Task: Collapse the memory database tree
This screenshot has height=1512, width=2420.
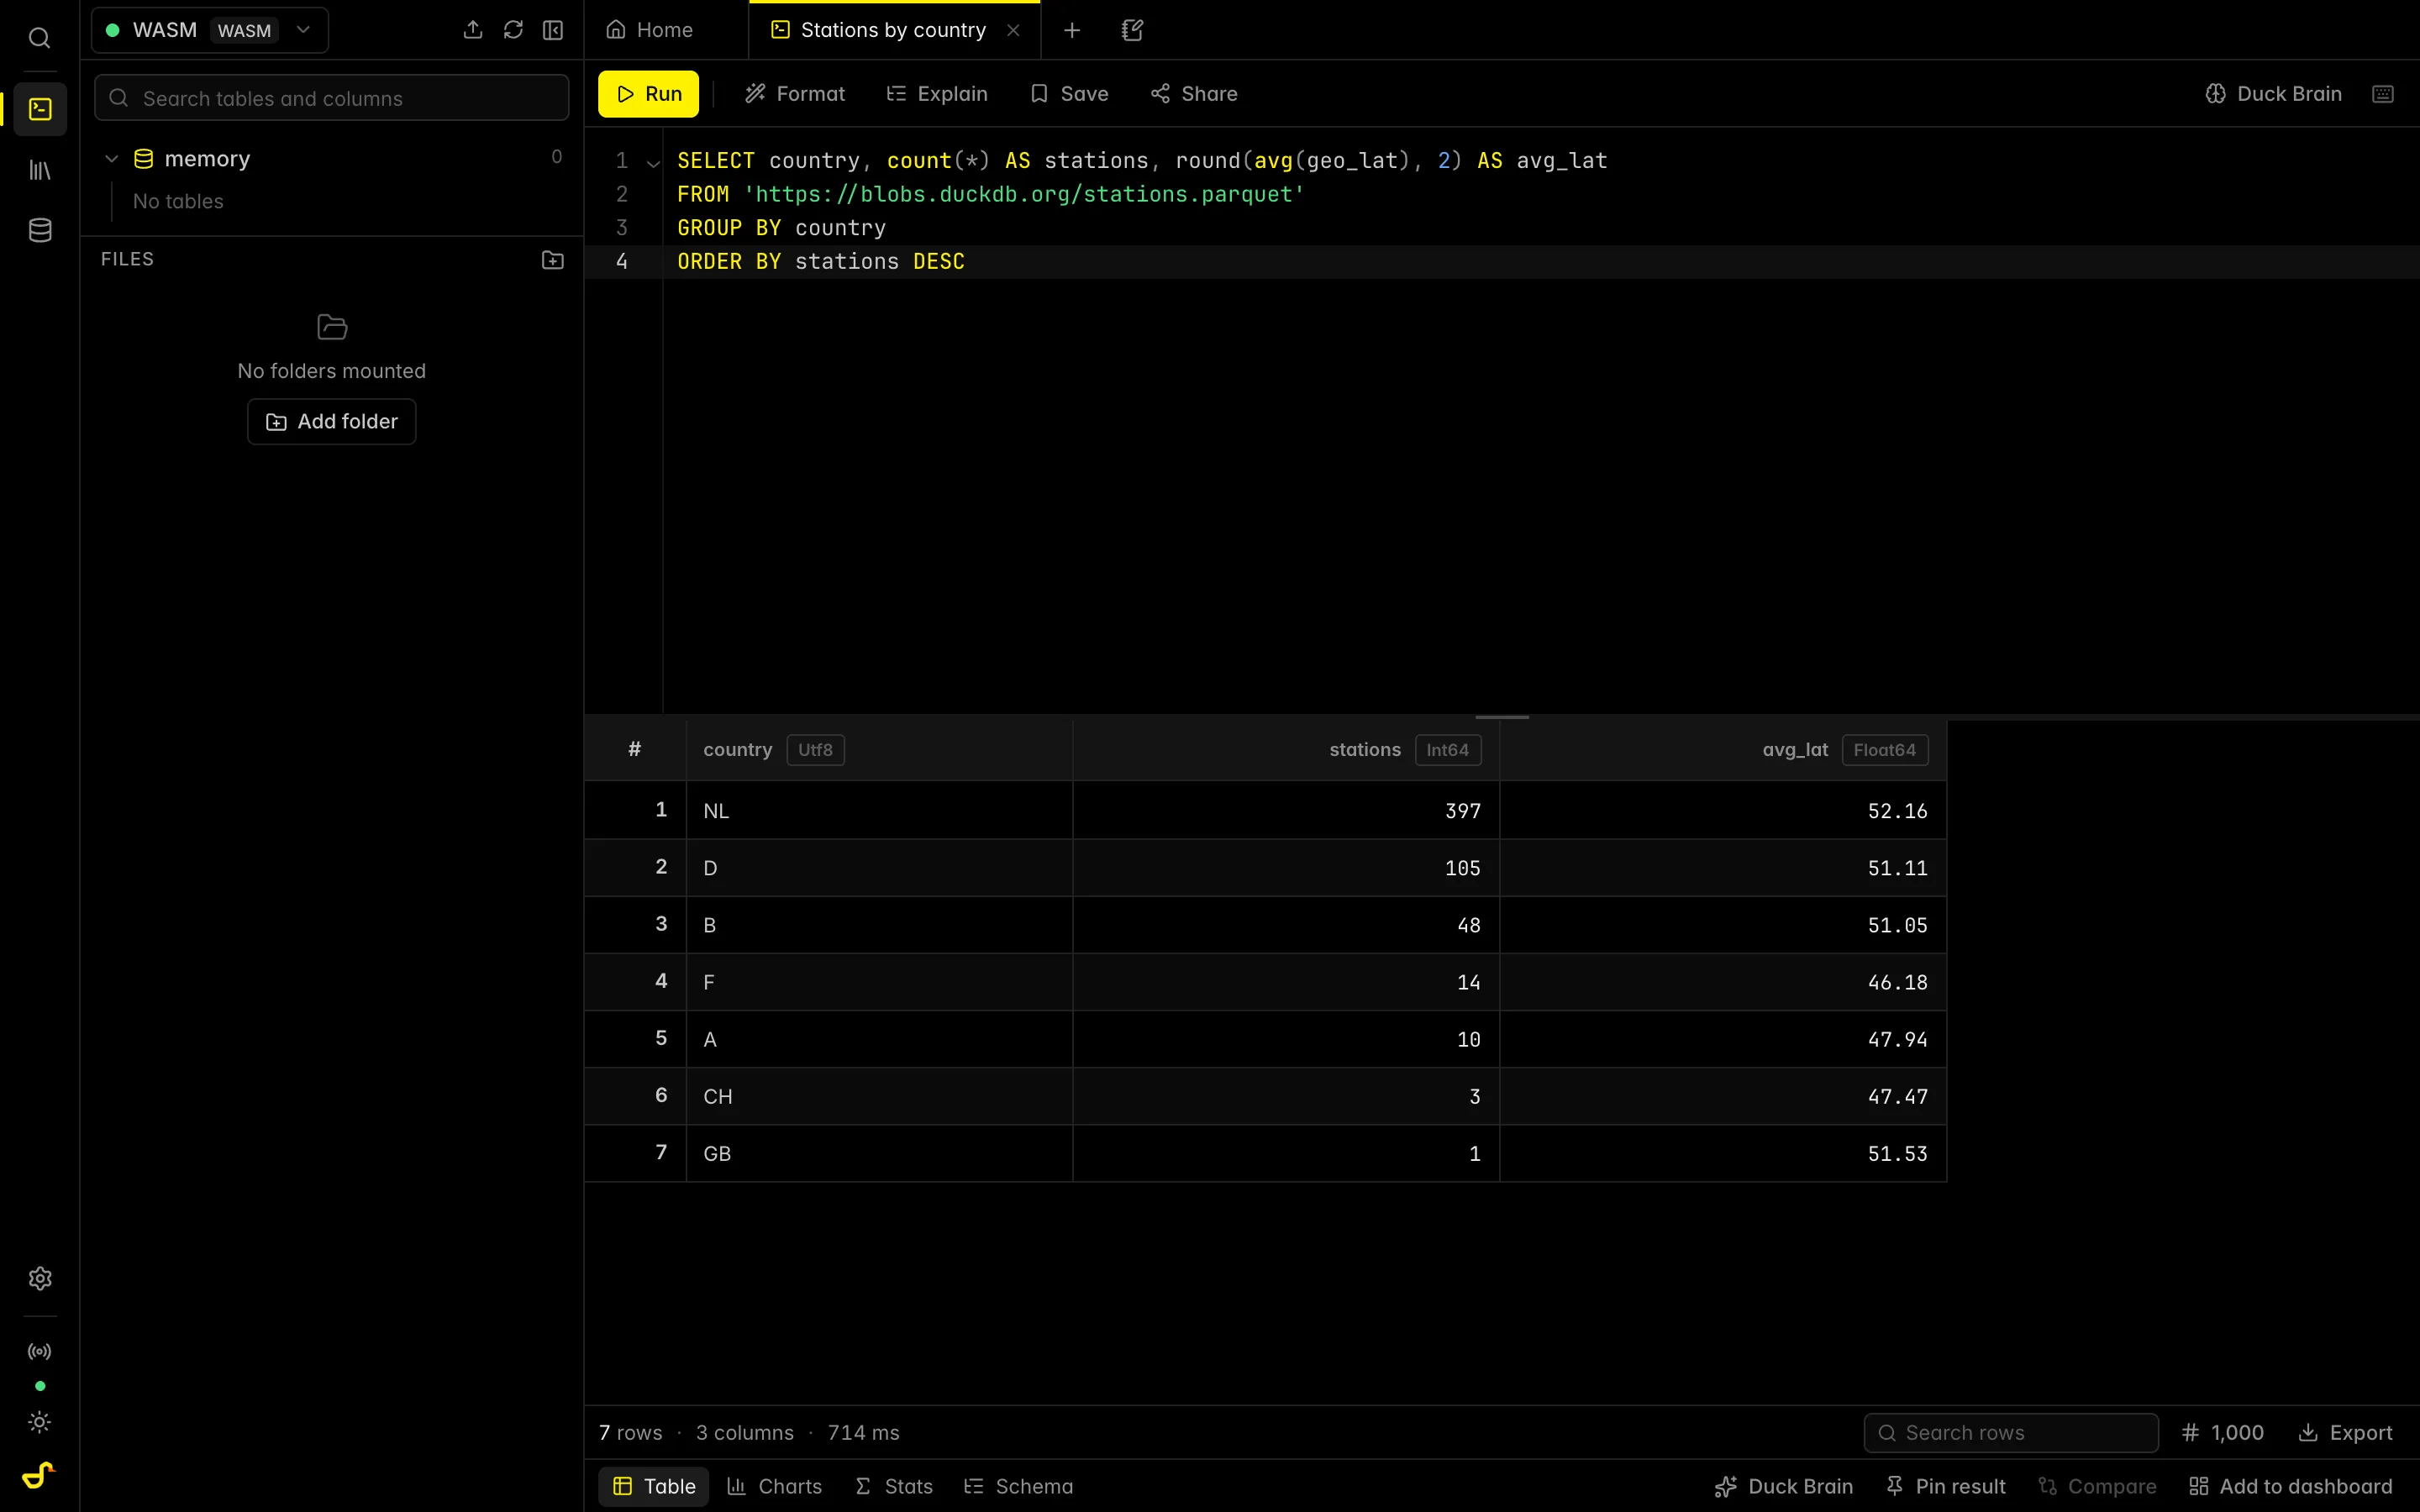Action: pyautogui.click(x=112, y=159)
